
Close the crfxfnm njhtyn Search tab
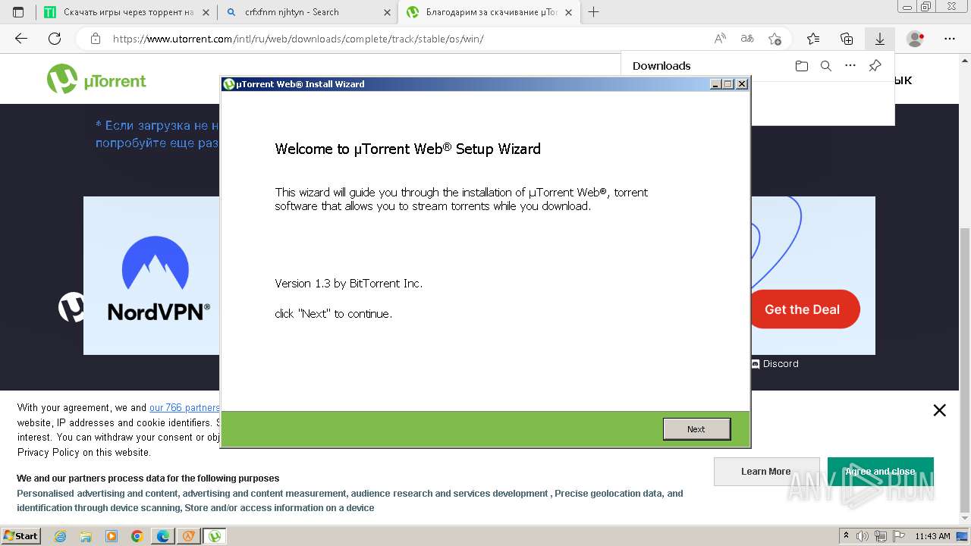(387, 12)
